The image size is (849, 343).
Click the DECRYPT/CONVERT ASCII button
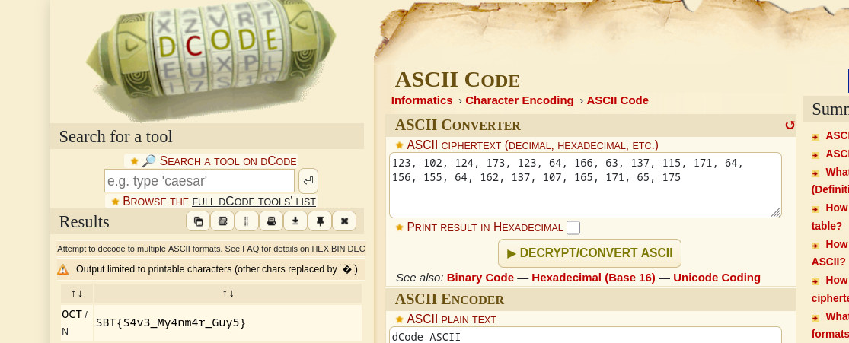tap(589, 253)
